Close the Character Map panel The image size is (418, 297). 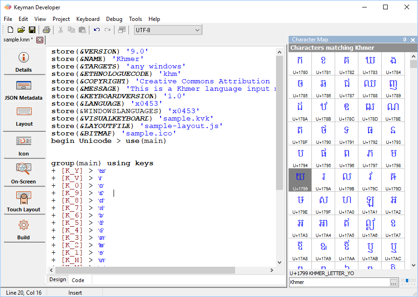pyautogui.click(x=413, y=40)
